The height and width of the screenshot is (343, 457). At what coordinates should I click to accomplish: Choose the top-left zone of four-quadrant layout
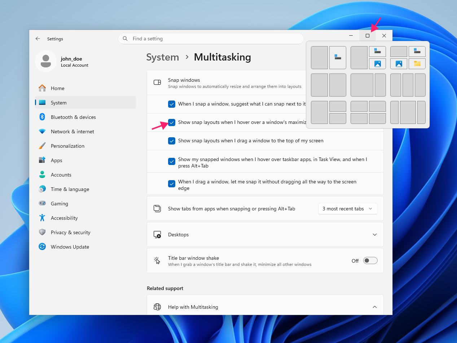pos(359,106)
